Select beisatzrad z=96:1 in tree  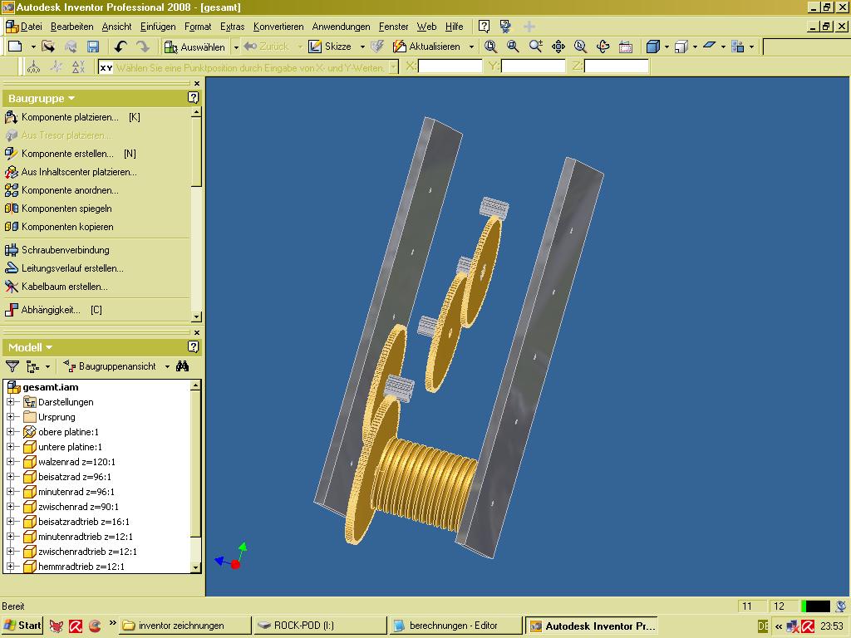click(x=74, y=477)
